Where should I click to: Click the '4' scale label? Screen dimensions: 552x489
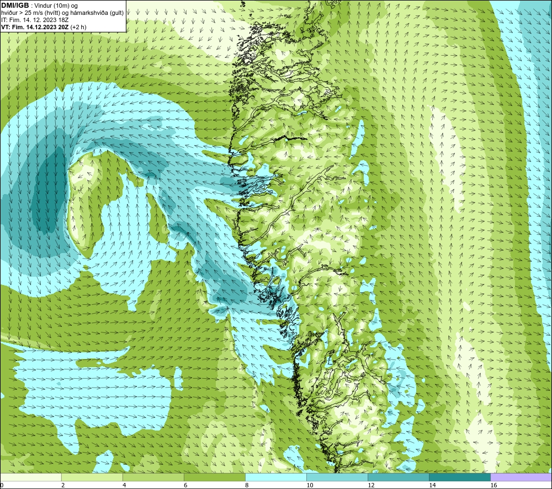[124, 486]
